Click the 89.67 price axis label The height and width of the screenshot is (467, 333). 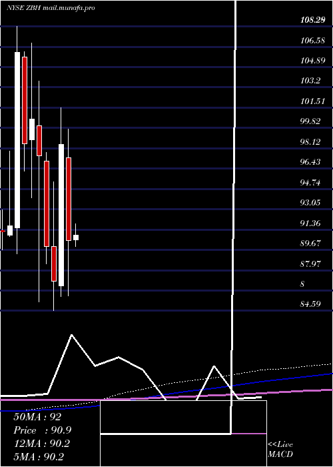click(310, 244)
